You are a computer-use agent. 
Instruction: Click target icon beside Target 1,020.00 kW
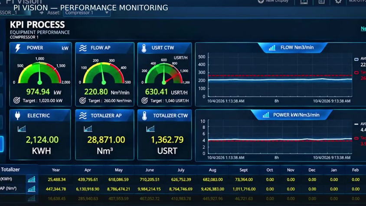[x=16, y=101]
